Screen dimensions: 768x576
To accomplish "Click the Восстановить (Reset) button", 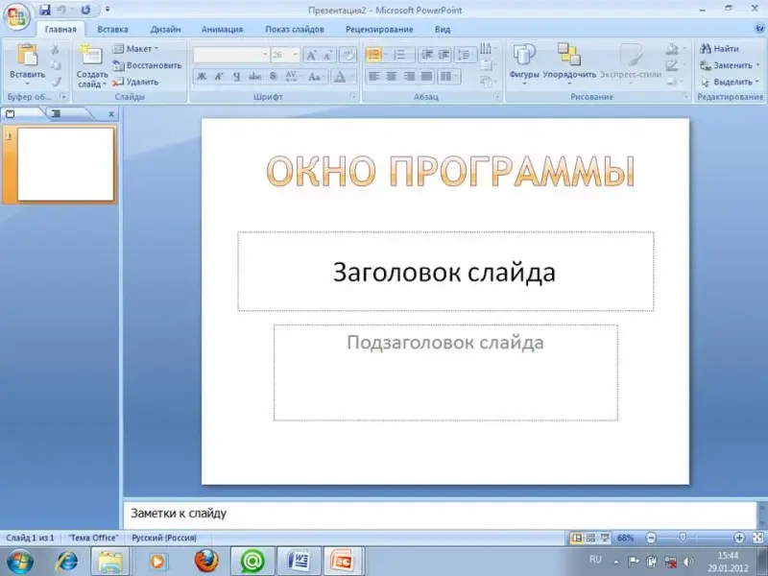I will pyautogui.click(x=147, y=65).
